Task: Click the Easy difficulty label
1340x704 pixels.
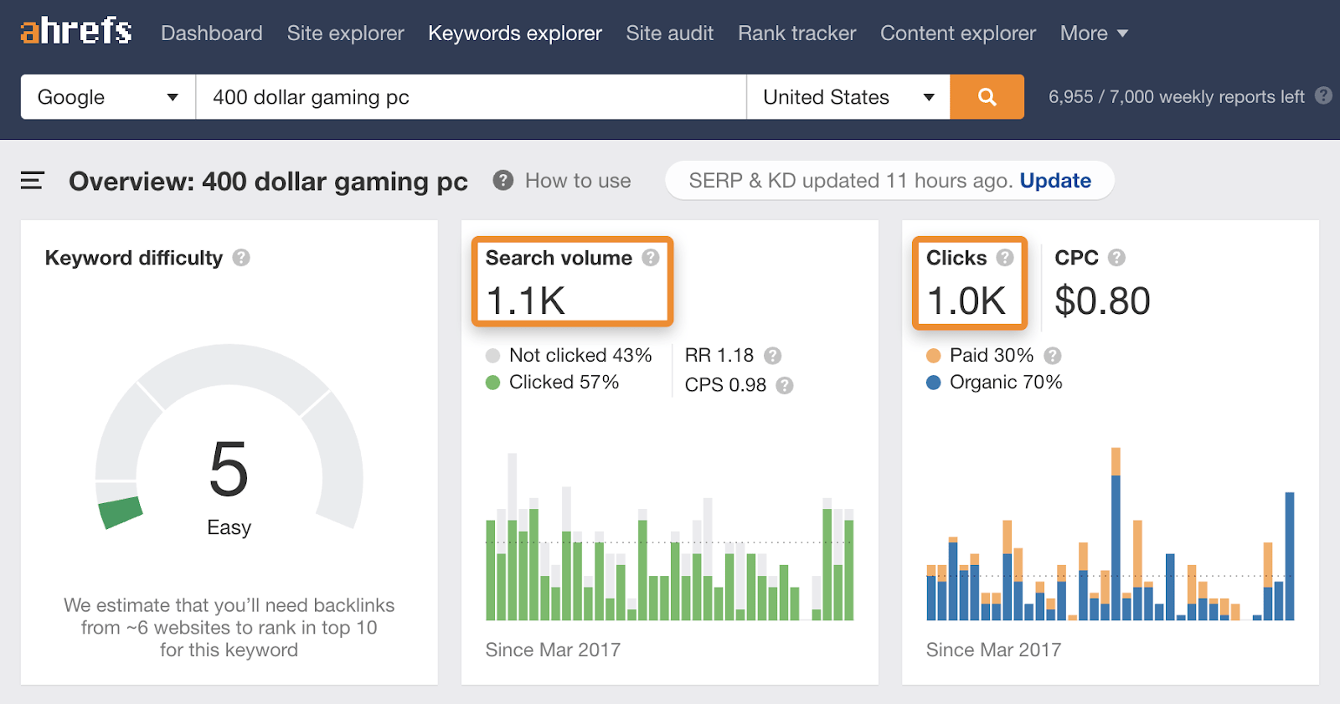Action: click(229, 527)
